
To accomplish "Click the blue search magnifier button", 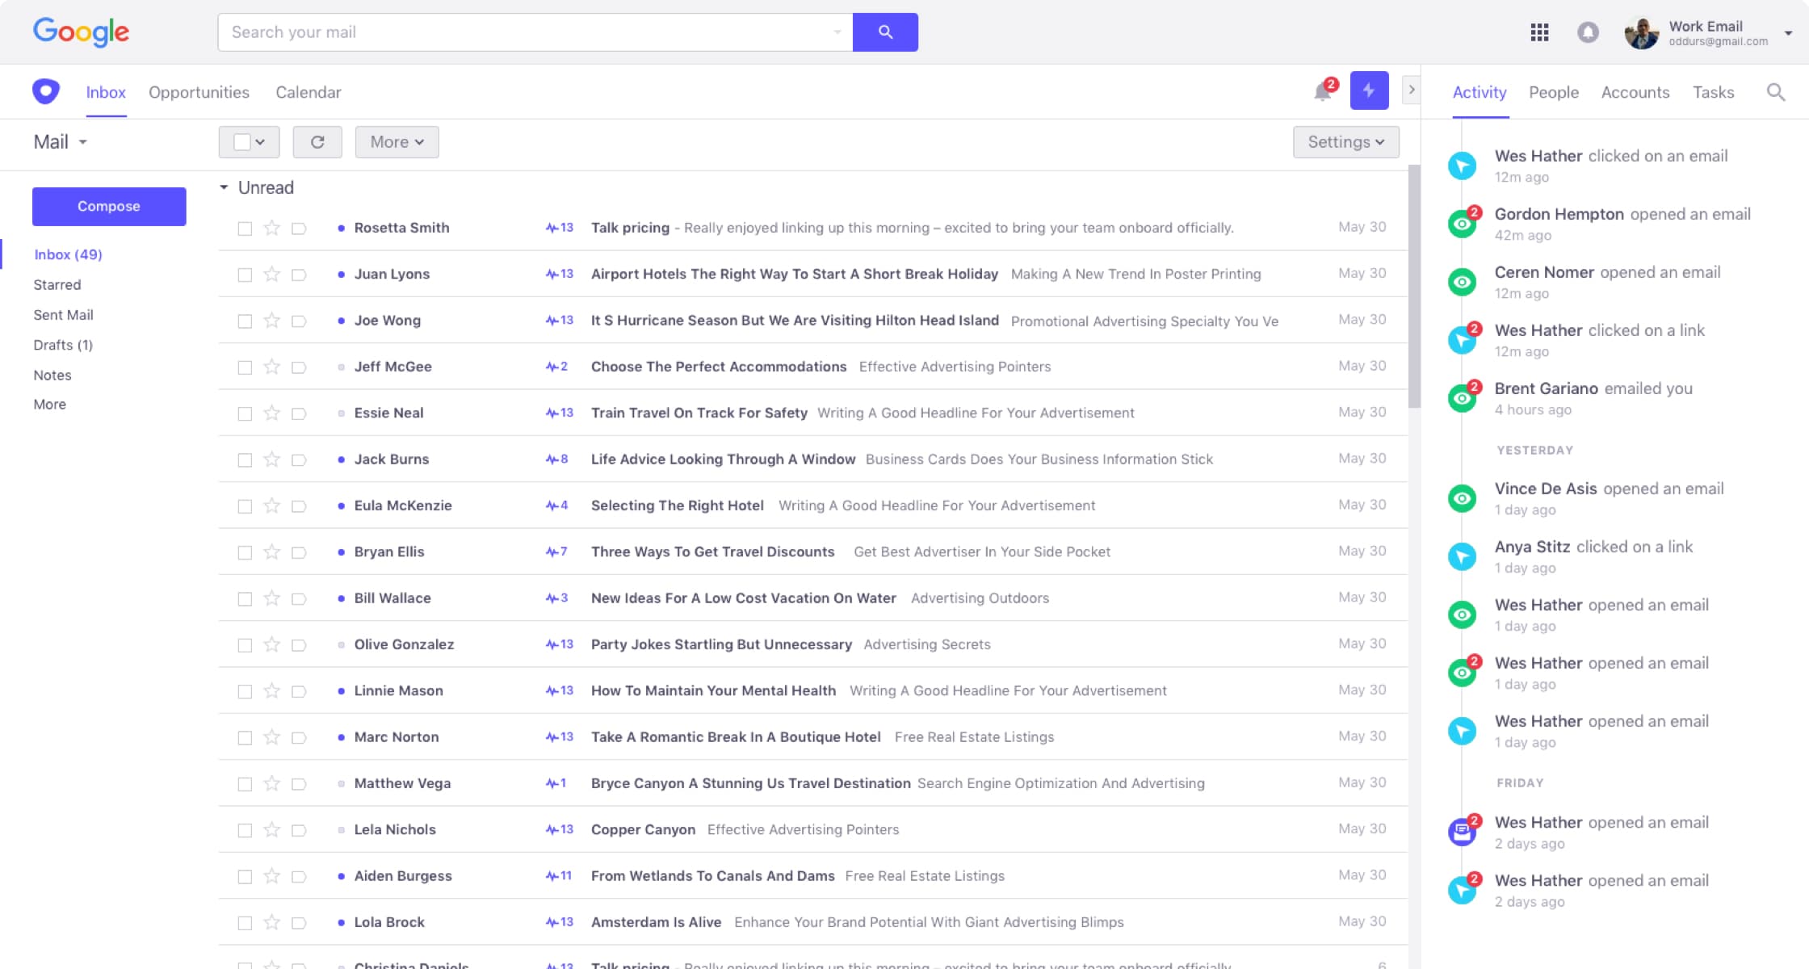I will [885, 32].
